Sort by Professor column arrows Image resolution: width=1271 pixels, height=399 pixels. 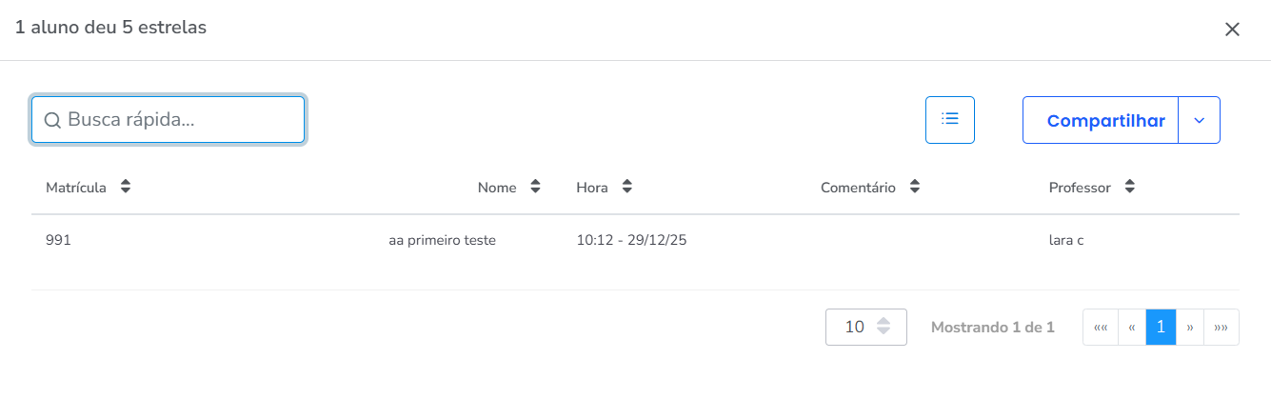(1129, 188)
